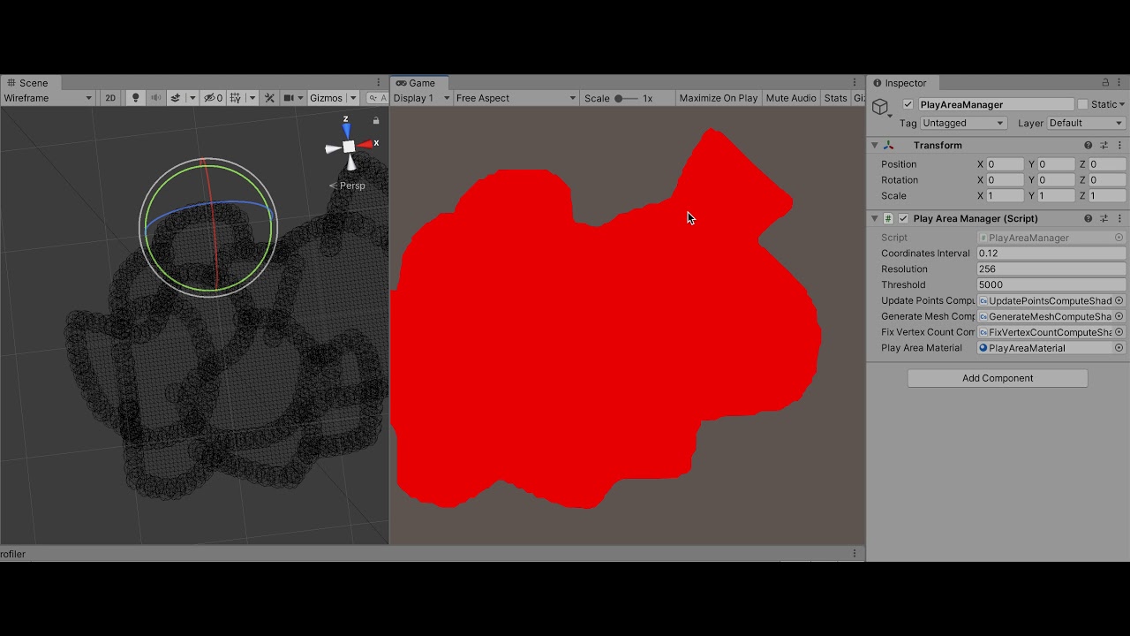Click the object picker beside UpdatePointsComputeShader
This screenshot has height=636, width=1130.
tap(1119, 300)
